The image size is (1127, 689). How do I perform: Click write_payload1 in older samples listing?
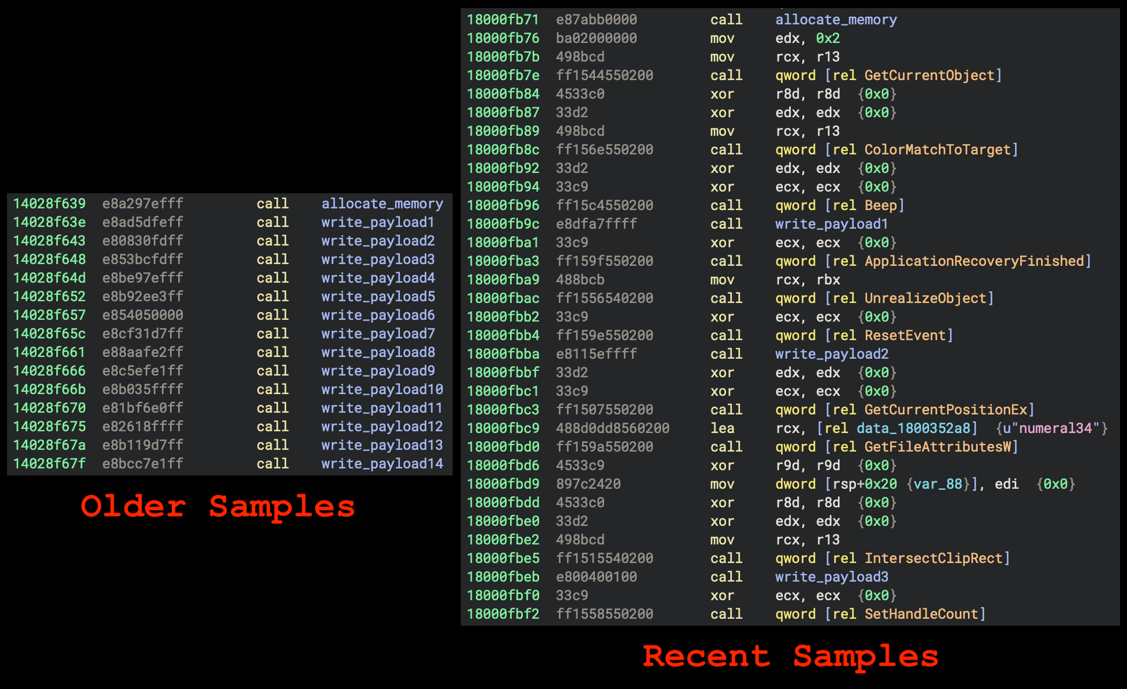click(x=378, y=222)
